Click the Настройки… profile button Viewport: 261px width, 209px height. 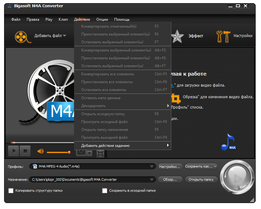(170, 167)
